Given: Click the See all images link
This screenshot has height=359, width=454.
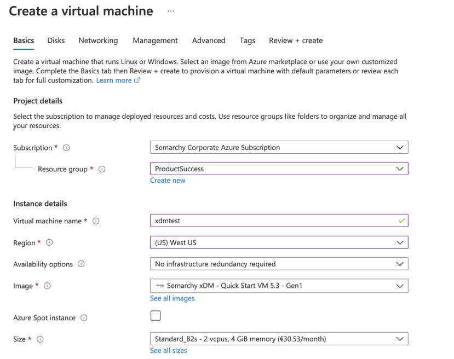Looking at the screenshot, I should click(173, 298).
